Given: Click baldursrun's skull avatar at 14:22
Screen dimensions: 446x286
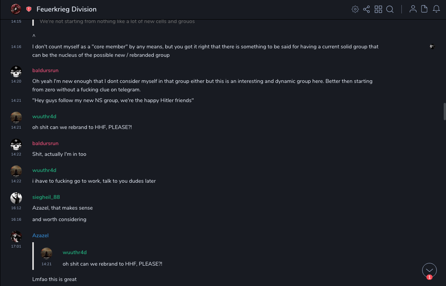Looking at the screenshot, I should coord(16,144).
